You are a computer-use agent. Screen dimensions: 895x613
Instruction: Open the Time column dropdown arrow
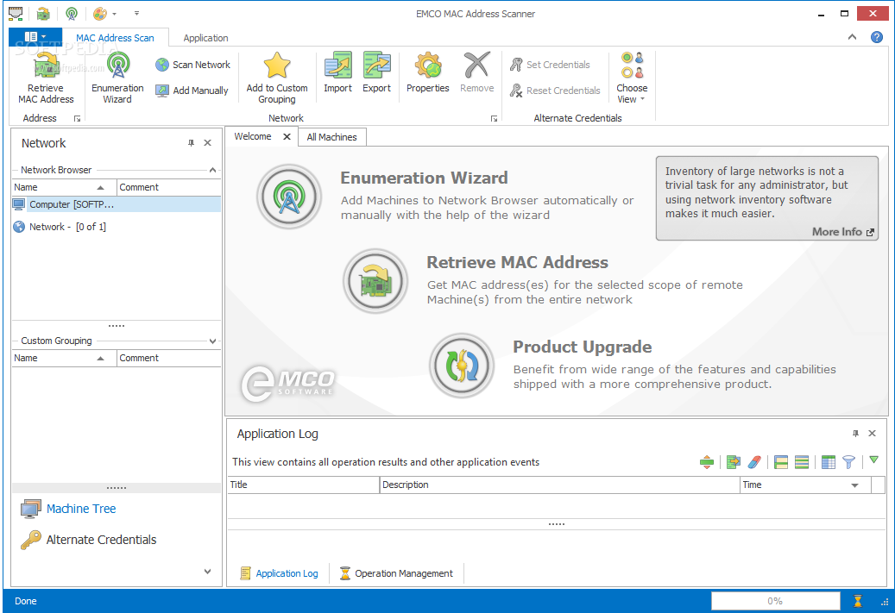point(855,485)
